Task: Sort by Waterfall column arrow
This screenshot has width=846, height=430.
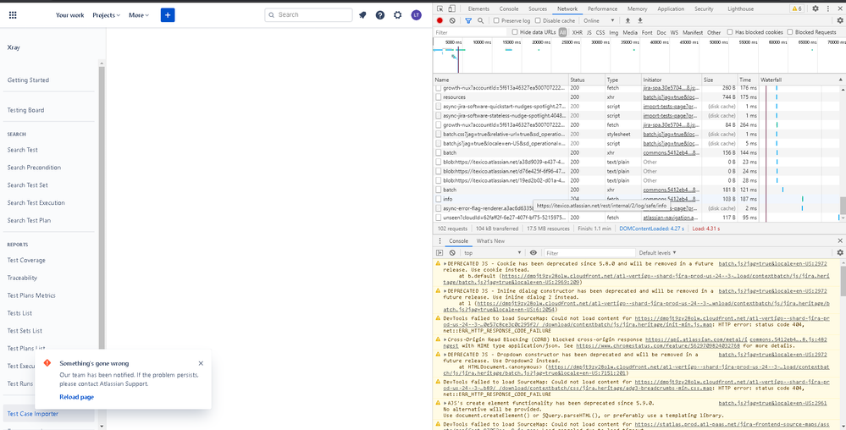Action: 841,80
